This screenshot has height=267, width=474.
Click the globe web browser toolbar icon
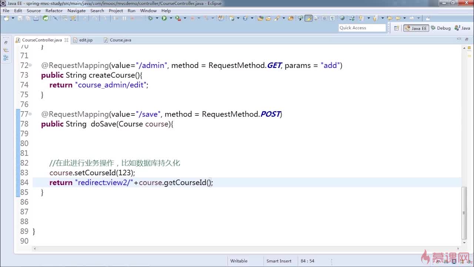click(x=342, y=18)
